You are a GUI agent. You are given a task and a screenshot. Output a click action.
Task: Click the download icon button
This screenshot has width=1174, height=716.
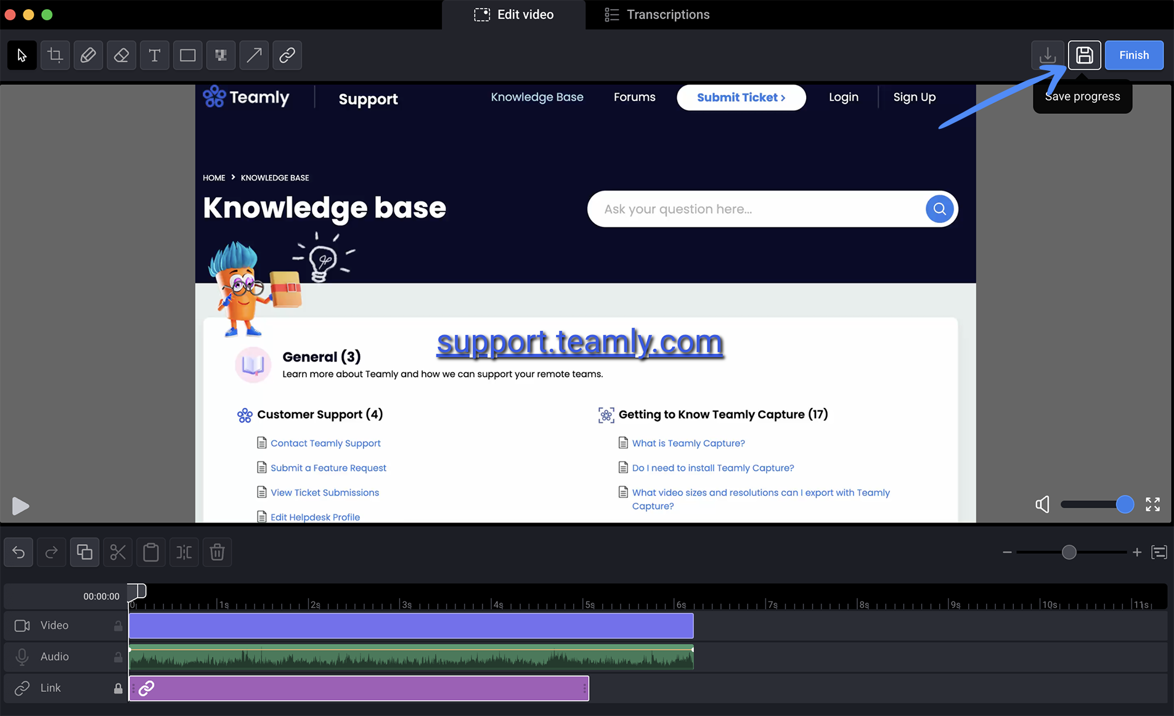[1048, 55]
